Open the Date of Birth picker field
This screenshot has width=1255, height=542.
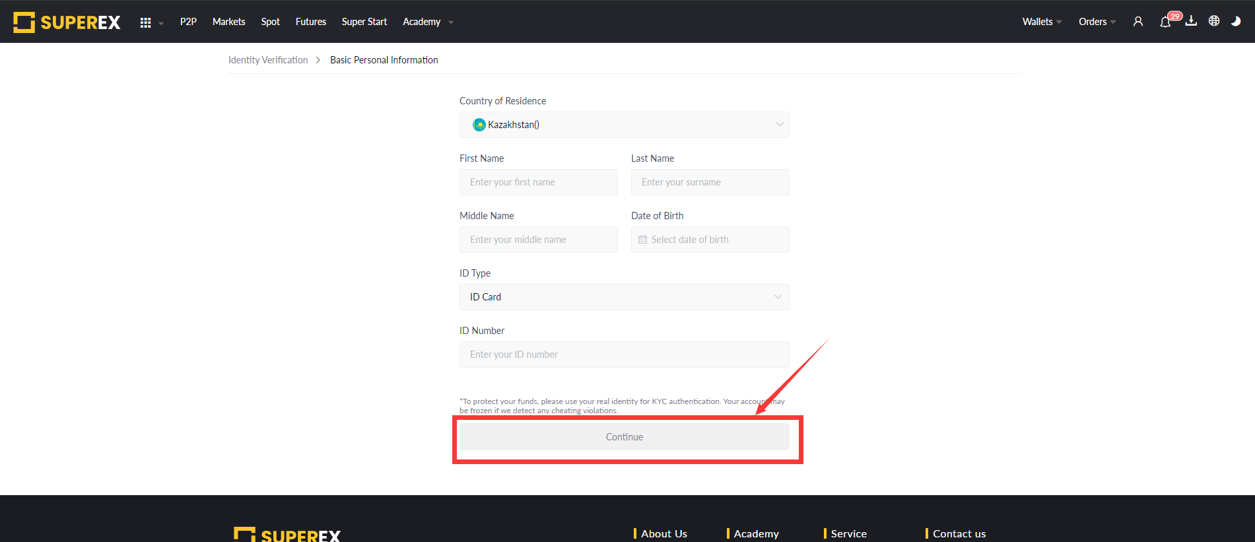click(x=710, y=240)
